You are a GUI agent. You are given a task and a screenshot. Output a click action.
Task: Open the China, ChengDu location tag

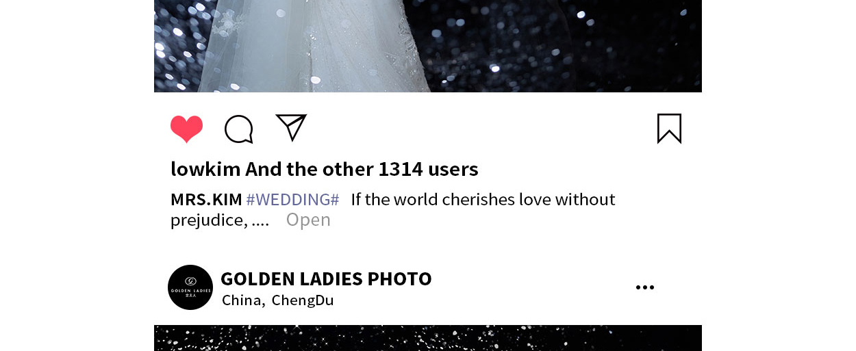277,300
